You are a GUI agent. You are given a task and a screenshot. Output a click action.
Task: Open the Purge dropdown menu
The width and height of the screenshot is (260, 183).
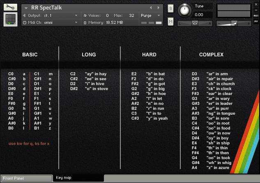151,16
